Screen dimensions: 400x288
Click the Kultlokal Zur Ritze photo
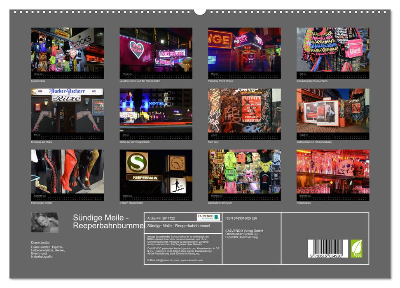[68, 111]
